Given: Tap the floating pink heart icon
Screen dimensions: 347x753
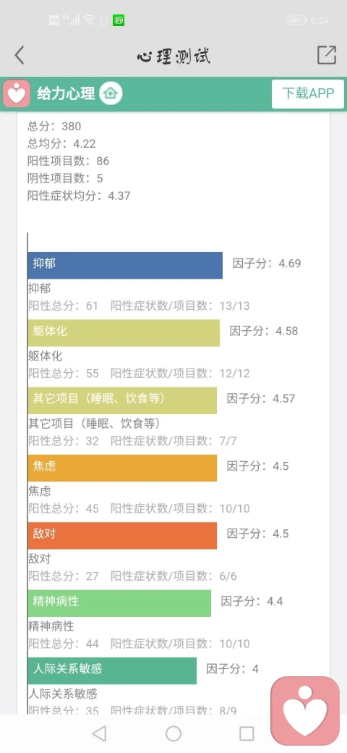Looking at the screenshot, I should [x=305, y=711].
